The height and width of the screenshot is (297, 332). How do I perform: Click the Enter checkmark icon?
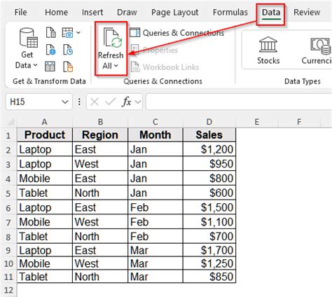pyautogui.click(x=110, y=102)
